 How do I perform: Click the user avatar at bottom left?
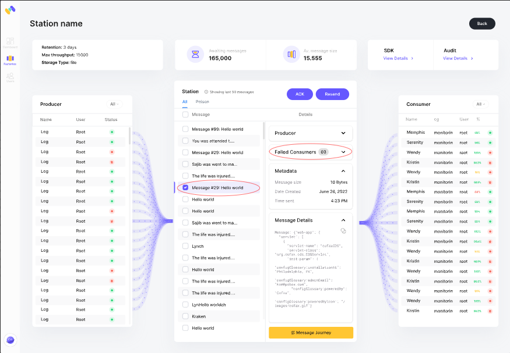10,340
